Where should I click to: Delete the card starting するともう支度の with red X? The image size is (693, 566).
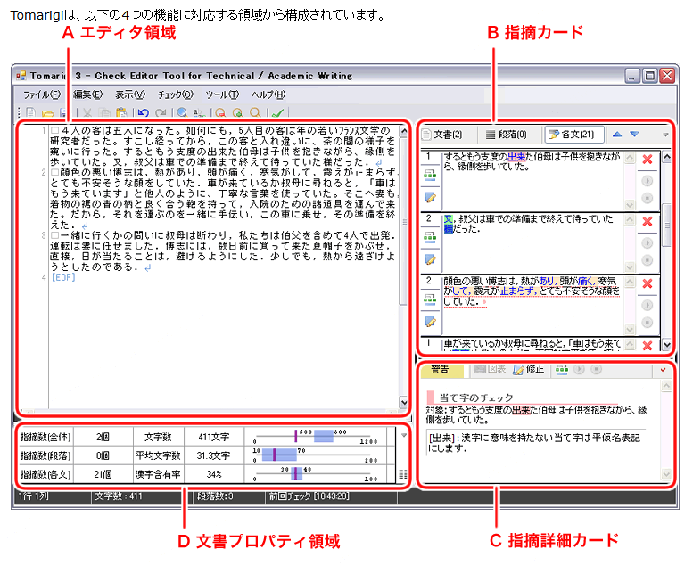coord(647,160)
